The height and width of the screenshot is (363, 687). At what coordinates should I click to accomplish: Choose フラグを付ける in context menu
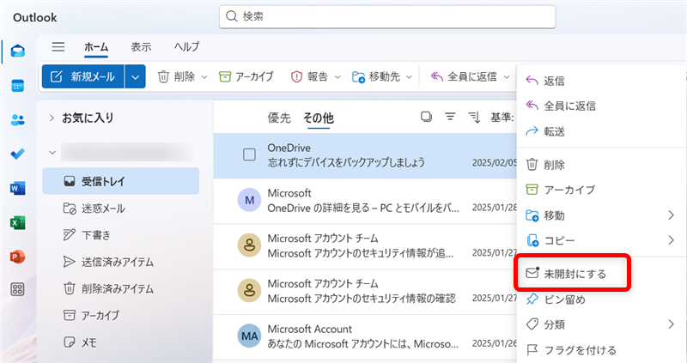pyautogui.click(x=600, y=350)
